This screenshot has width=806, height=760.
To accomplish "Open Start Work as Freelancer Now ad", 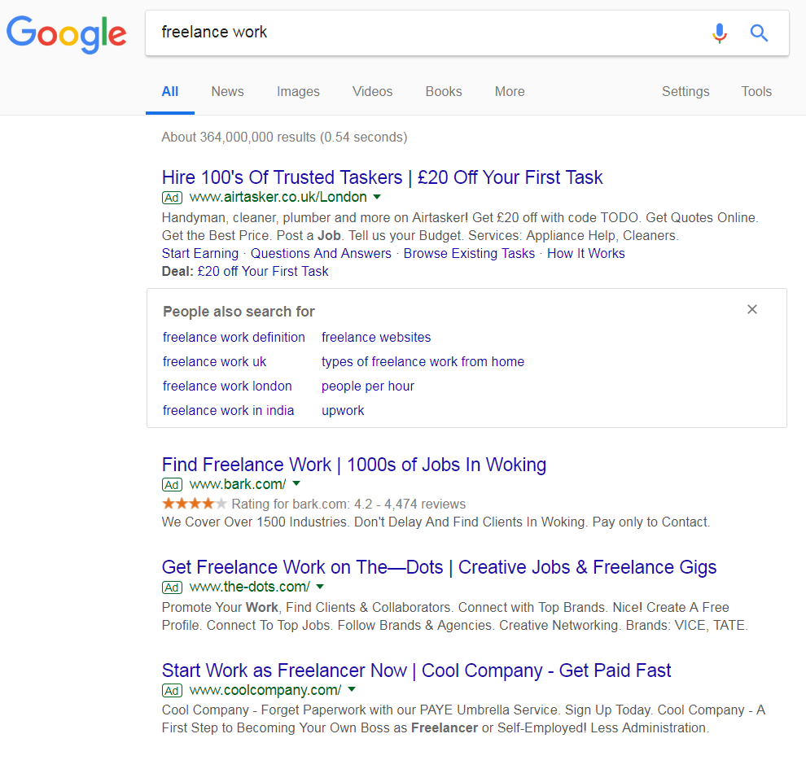I will (x=416, y=670).
